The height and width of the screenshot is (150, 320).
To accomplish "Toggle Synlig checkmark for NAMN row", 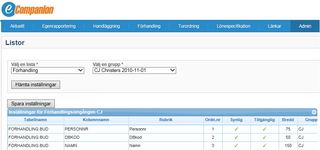I will [236, 145].
